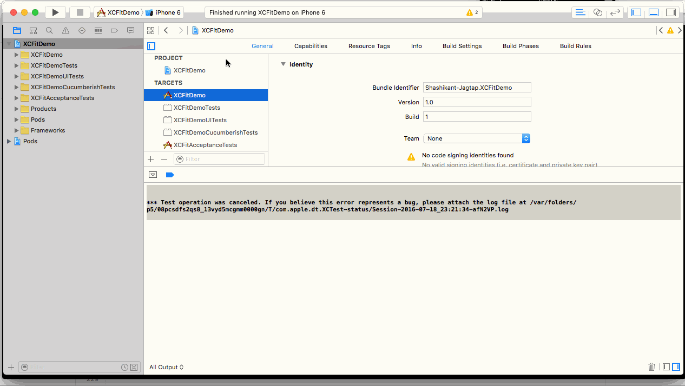
Task: Open the Find navigator magnifier
Action: [49, 31]
